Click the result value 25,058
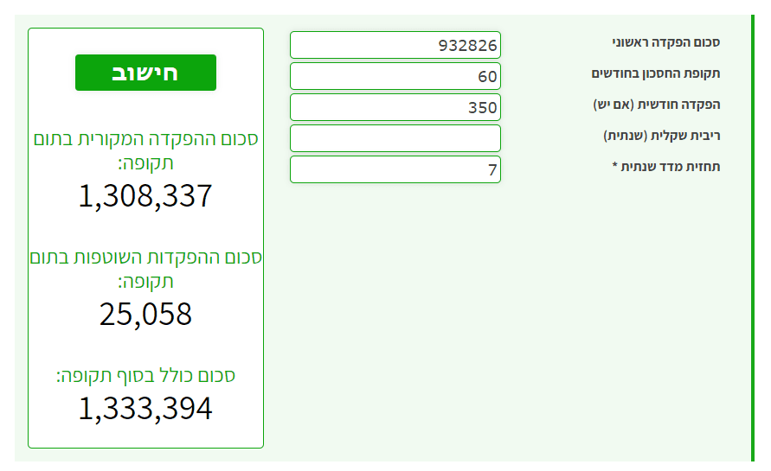The height and width of the screenshot is (471, 771). 145,314
